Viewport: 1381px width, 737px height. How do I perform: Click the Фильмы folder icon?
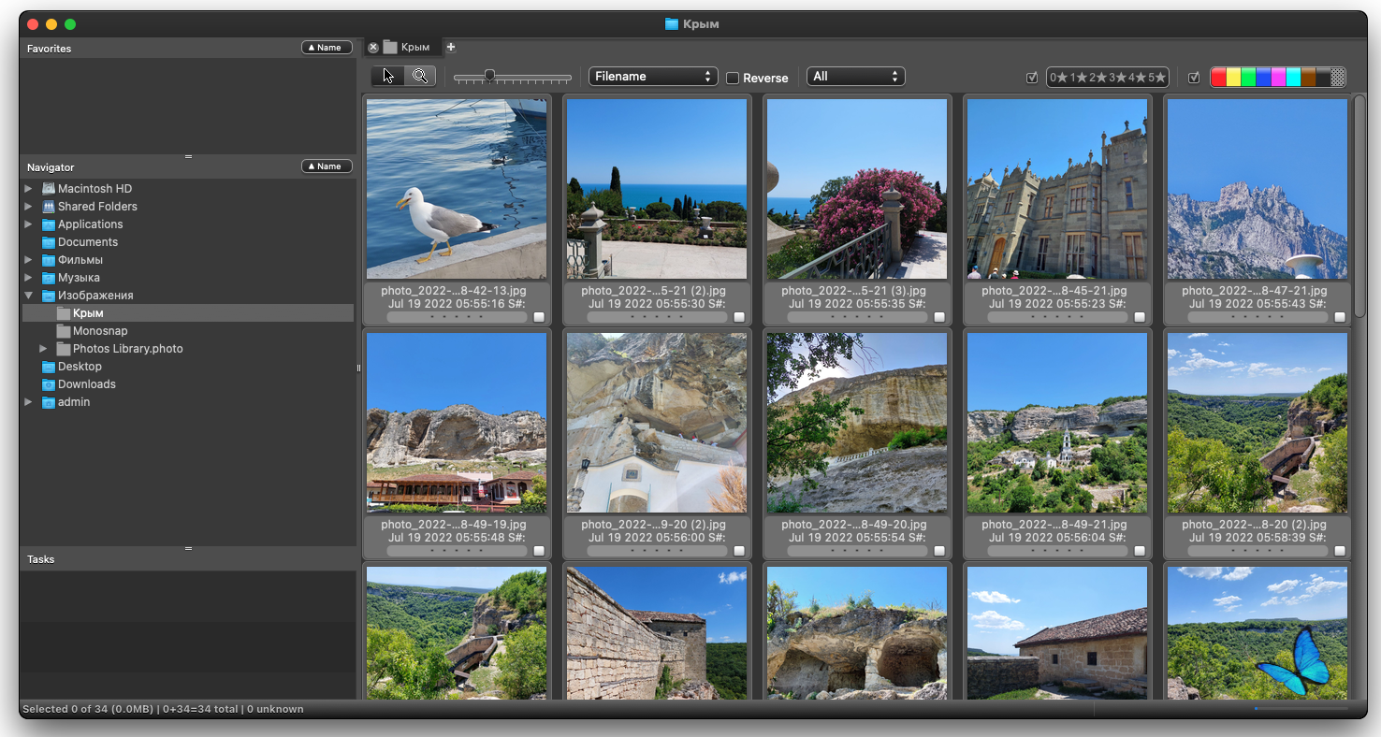(49, 260)
